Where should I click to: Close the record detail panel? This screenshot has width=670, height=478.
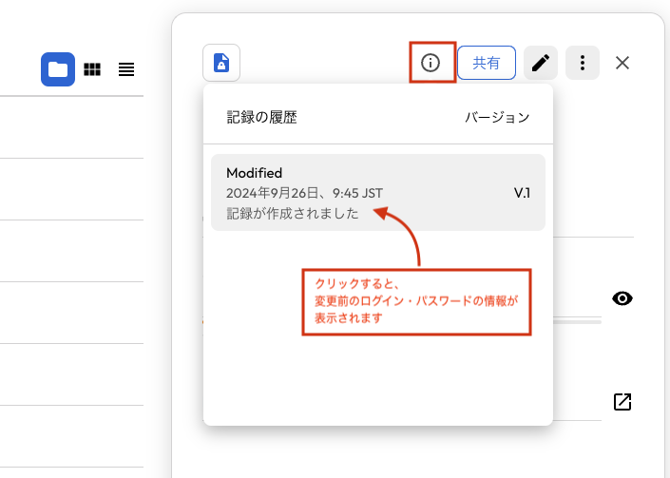click(622, 63)
